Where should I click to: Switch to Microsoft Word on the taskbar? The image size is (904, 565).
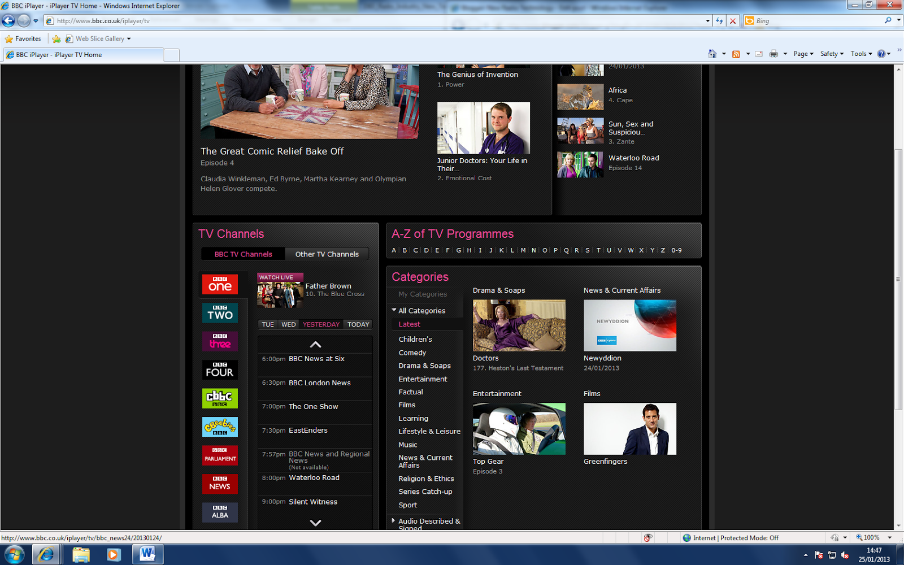pyautogui.click(x=147, y=554)
